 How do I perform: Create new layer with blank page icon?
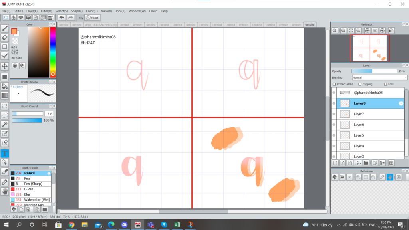tap(335, 163)
